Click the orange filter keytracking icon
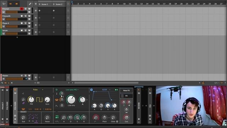Image resolution: width=227 pixels, height=128 pixels. (57, 100)
